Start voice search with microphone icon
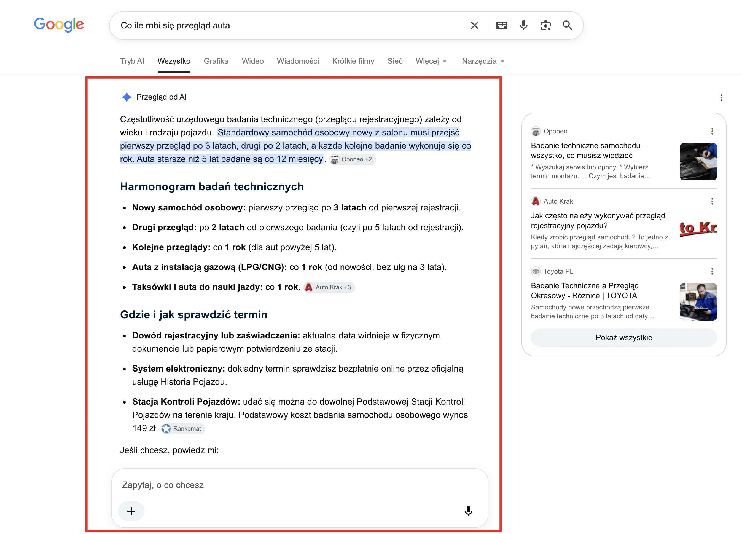Viewport: 742px width, 534px height. 523,25
